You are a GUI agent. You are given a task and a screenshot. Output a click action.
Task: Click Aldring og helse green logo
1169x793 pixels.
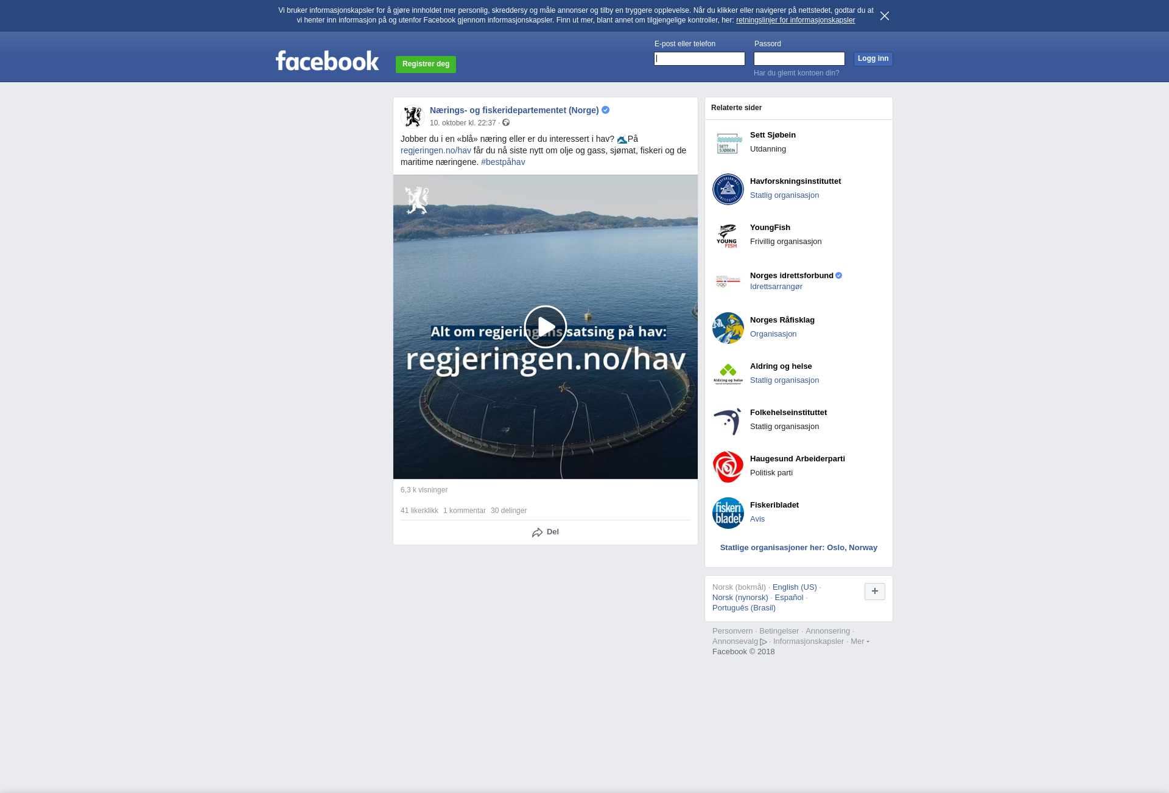728,374
